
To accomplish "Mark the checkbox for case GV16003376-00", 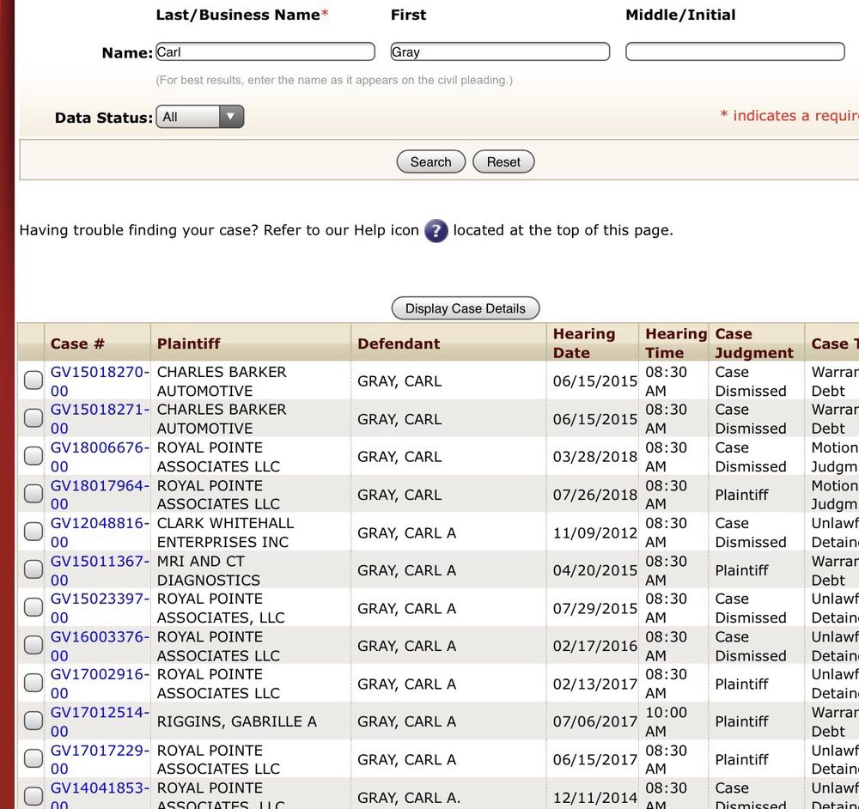I will tap(33, 645).
